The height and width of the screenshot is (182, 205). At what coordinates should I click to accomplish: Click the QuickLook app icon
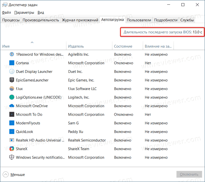click(12, 132)
